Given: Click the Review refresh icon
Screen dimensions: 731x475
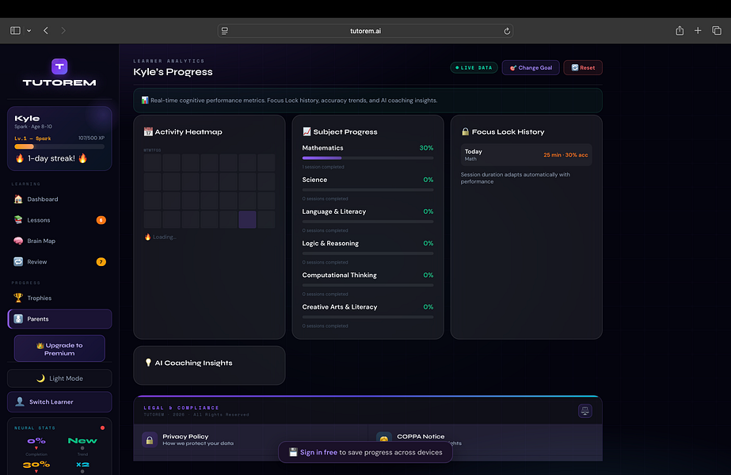Looking at the screenshot, I should click(18, 262).
